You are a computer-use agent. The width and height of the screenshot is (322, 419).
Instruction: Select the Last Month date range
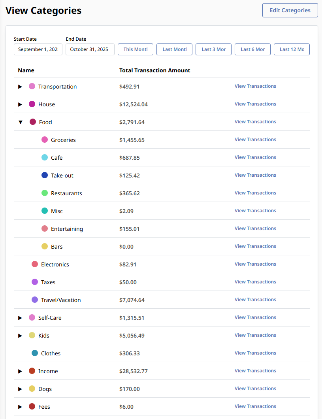click(174, 49)
